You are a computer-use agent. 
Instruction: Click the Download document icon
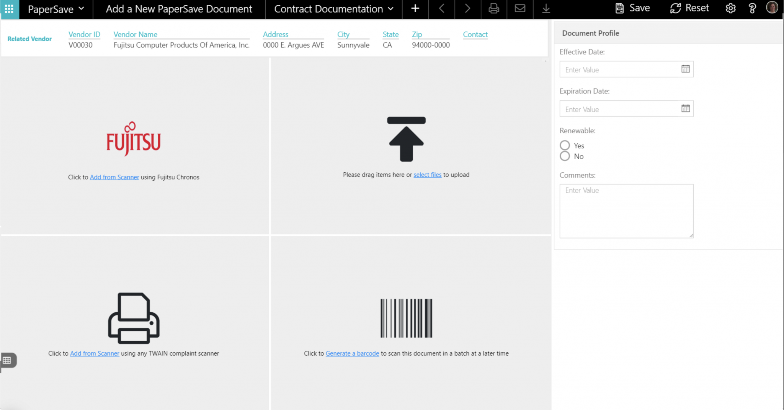pyautogui.click(x=546, y=8)
